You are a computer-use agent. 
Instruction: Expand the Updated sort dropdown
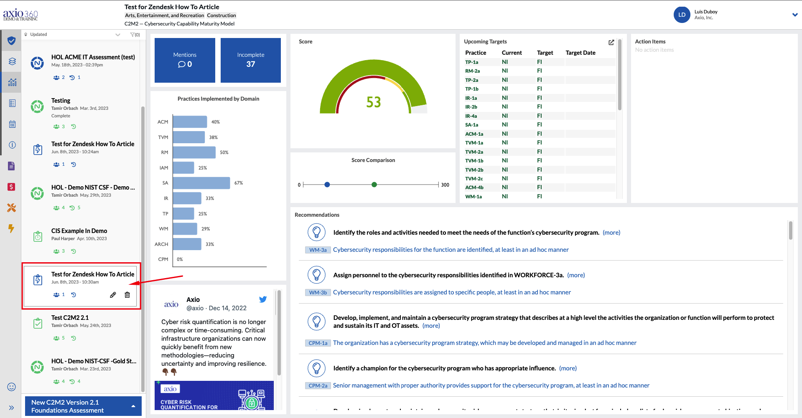click(117, 34)
